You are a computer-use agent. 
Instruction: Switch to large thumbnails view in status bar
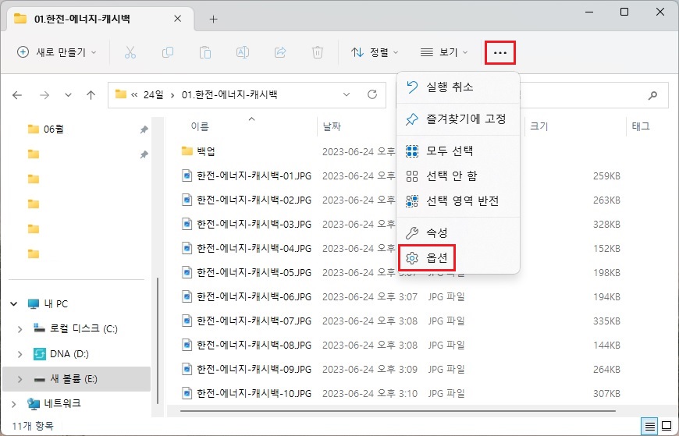tap(667, 427)
